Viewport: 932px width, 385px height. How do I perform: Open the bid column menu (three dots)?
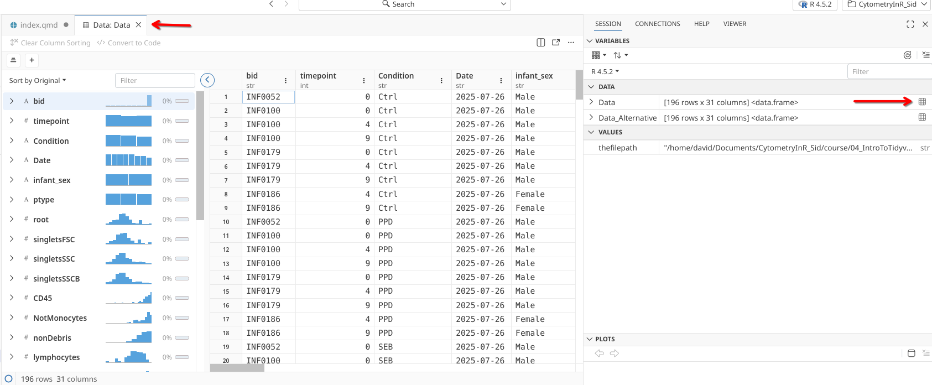285,81
